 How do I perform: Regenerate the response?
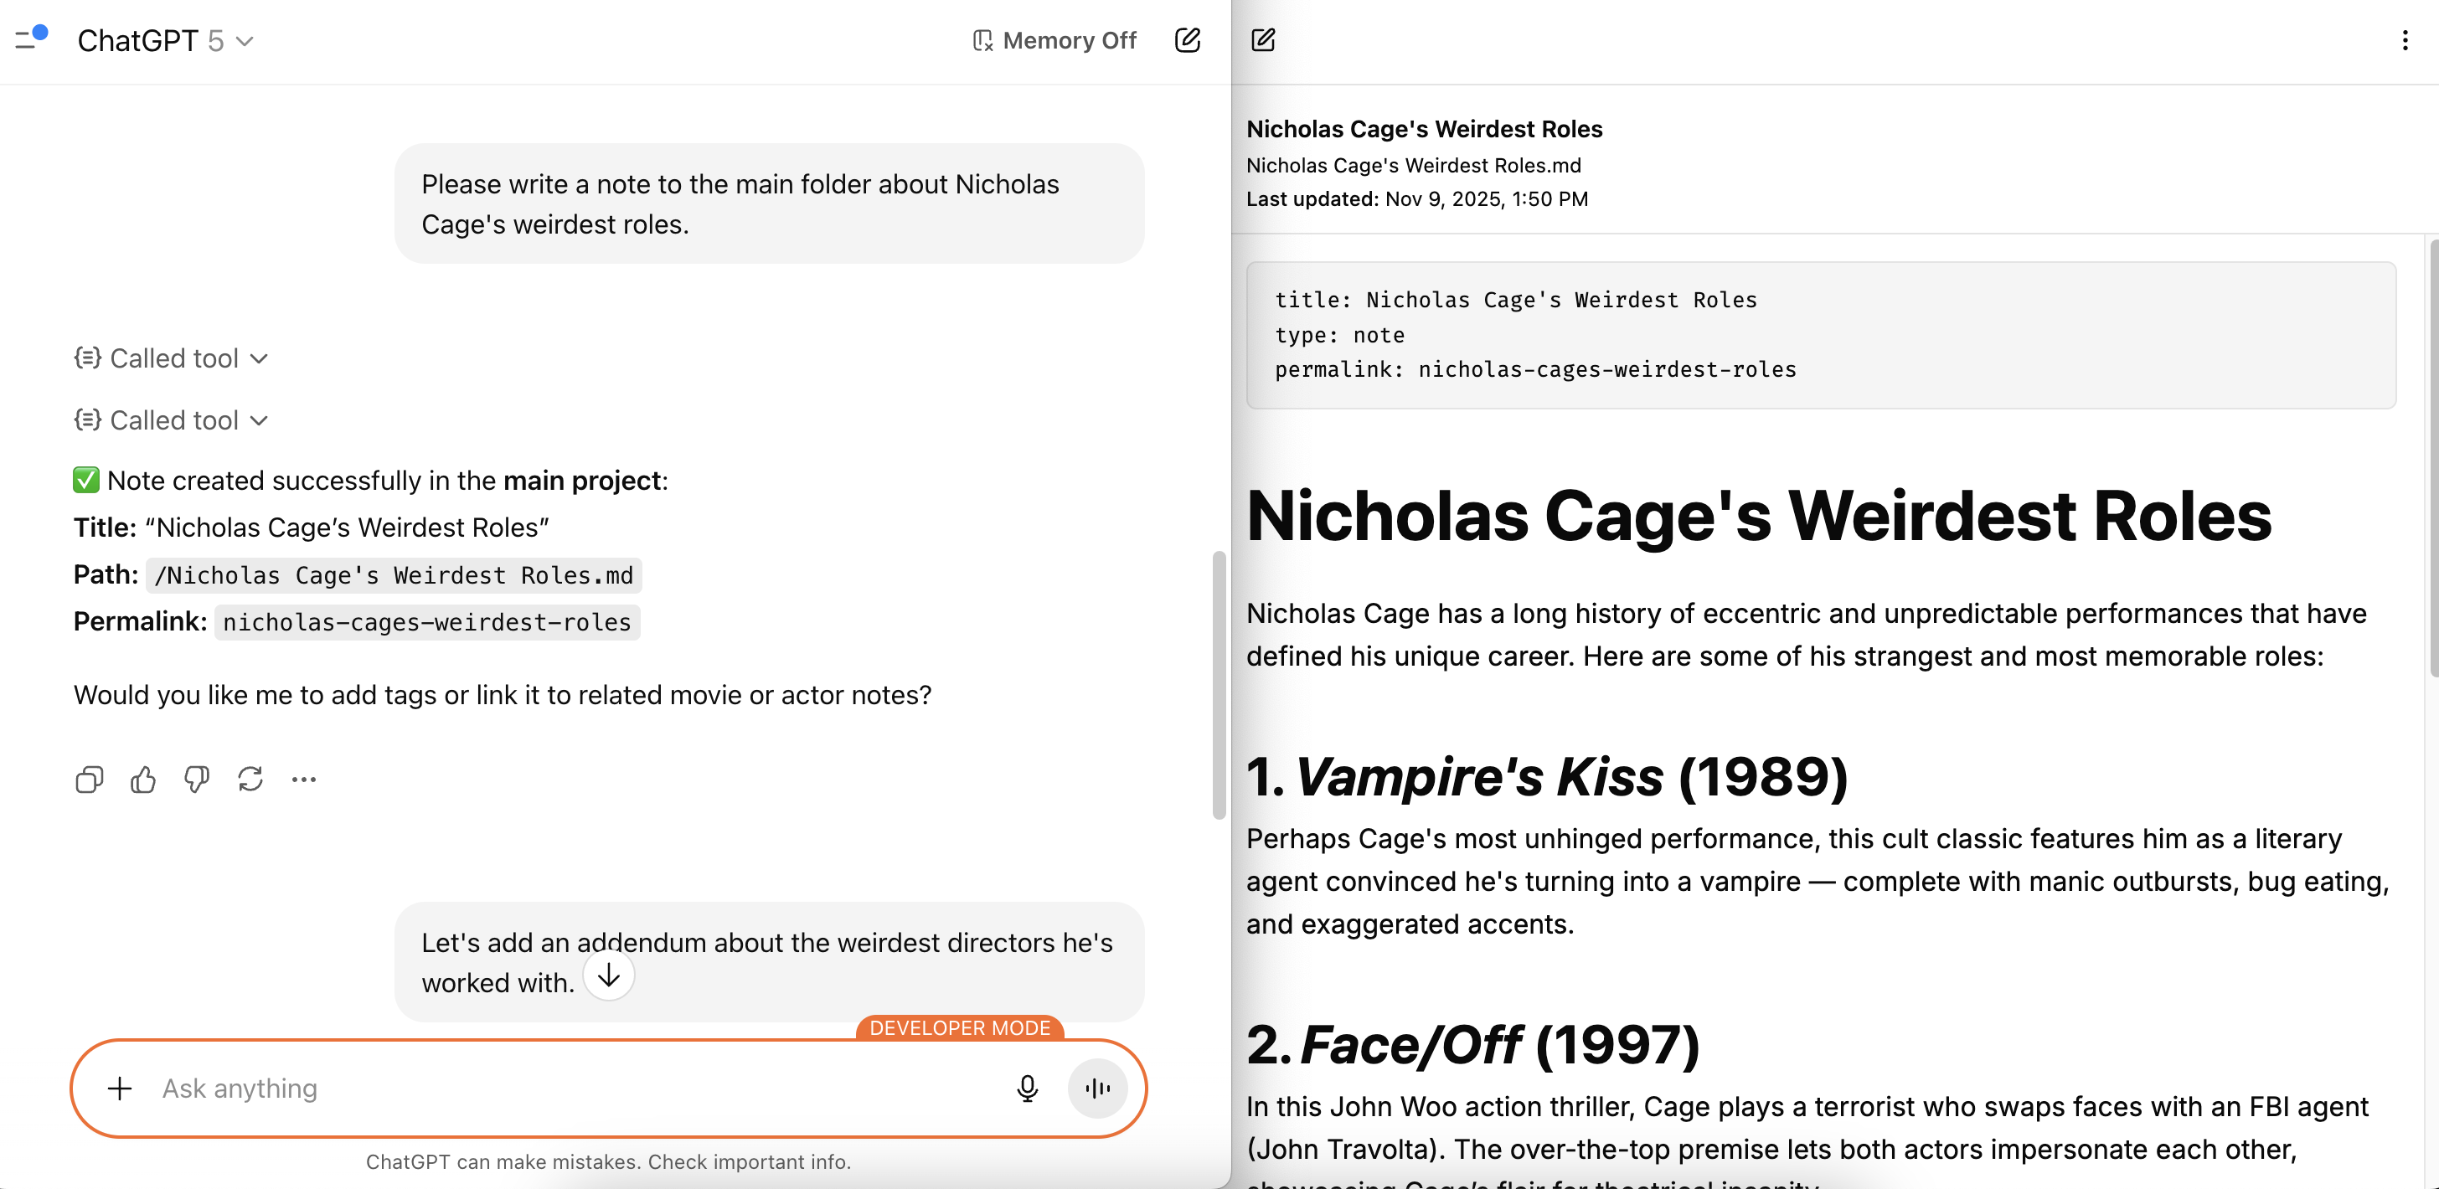tap(250, 780)
